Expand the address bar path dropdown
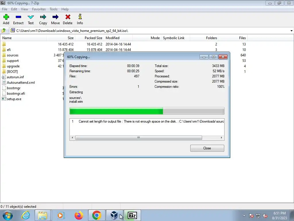This screenshot has width=294, height=221. 291,31
